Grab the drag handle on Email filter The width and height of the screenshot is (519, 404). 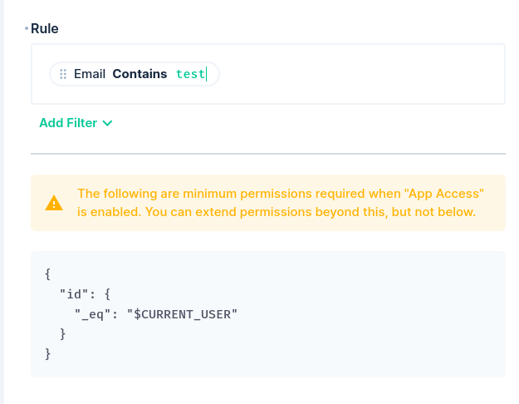tap(63, 74)
